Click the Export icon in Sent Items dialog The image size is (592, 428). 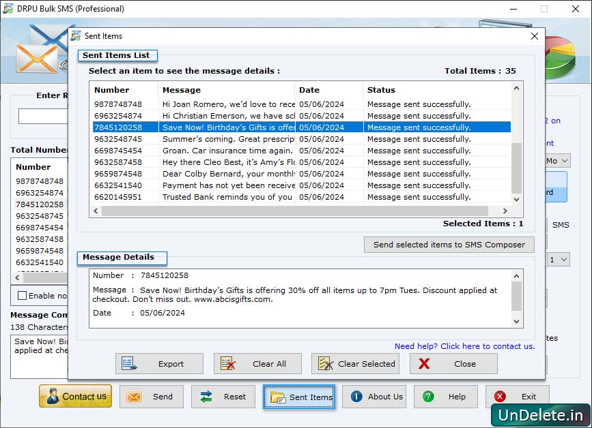pos(129,363)
